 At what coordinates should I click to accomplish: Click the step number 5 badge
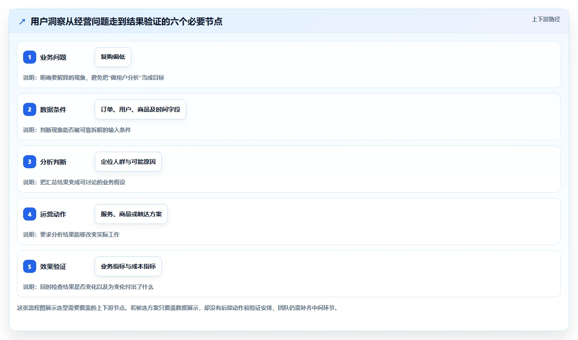click(x=30, y=266)
